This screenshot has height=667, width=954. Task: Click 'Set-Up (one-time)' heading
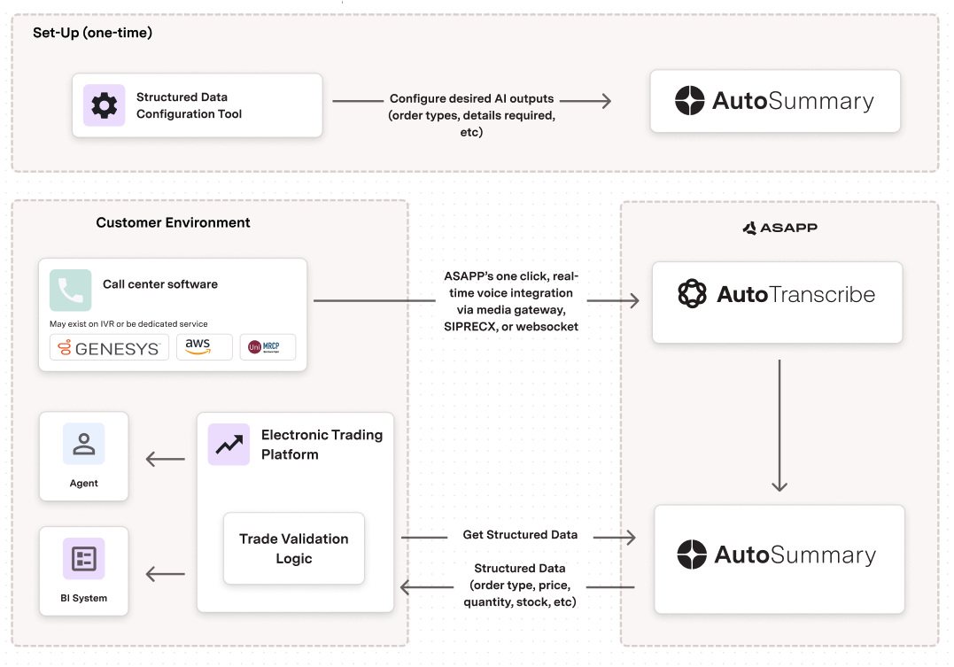(92, 33)
